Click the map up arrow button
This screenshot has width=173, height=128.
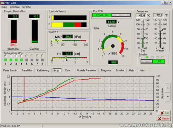pos(168,88)
